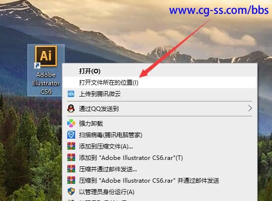Click the blue Tencent Weiyun cloud icon

[71, 94]
